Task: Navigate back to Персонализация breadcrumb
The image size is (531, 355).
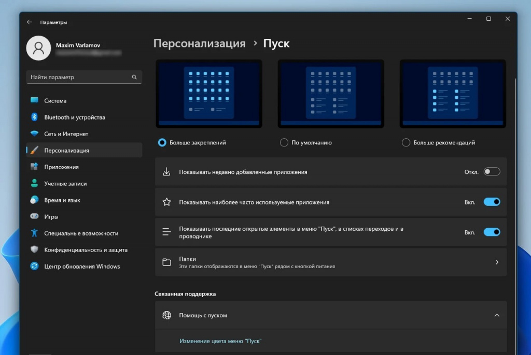Action: (x=199, y=43)
